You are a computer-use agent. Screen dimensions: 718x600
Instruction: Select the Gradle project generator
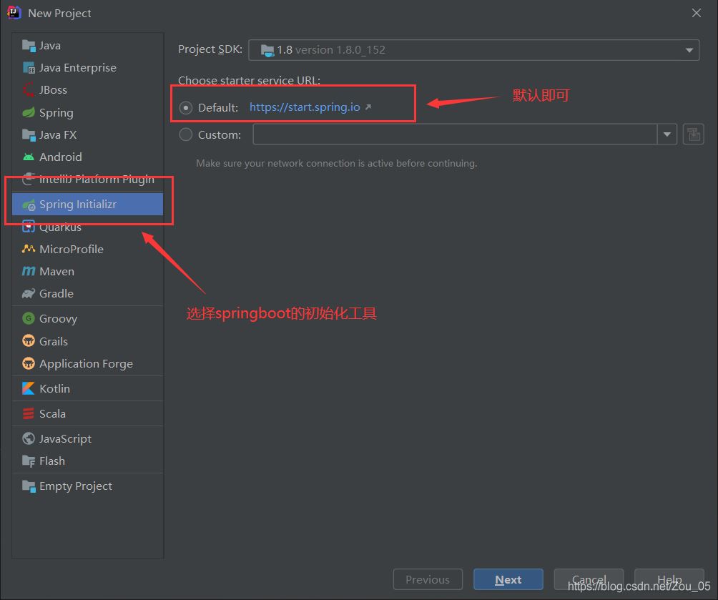tap(56, 293)
